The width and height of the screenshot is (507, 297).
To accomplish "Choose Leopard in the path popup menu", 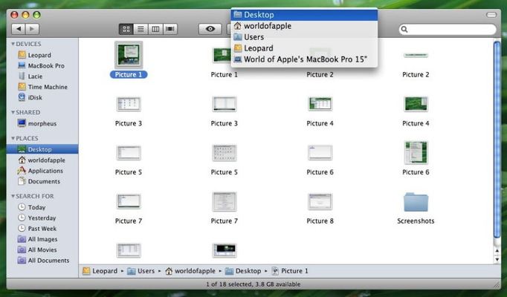I will click(x=304, y=48).
